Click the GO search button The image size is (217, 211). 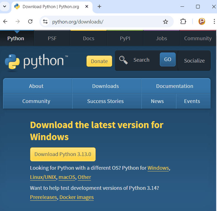coord(168,59)
